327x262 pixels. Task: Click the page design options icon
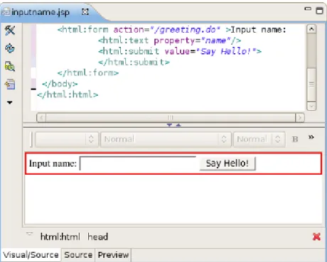click(x=10, y=67)
